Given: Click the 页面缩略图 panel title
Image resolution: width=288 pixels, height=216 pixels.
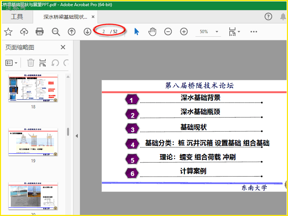Looking at the screenshot, I should point(20,48).
